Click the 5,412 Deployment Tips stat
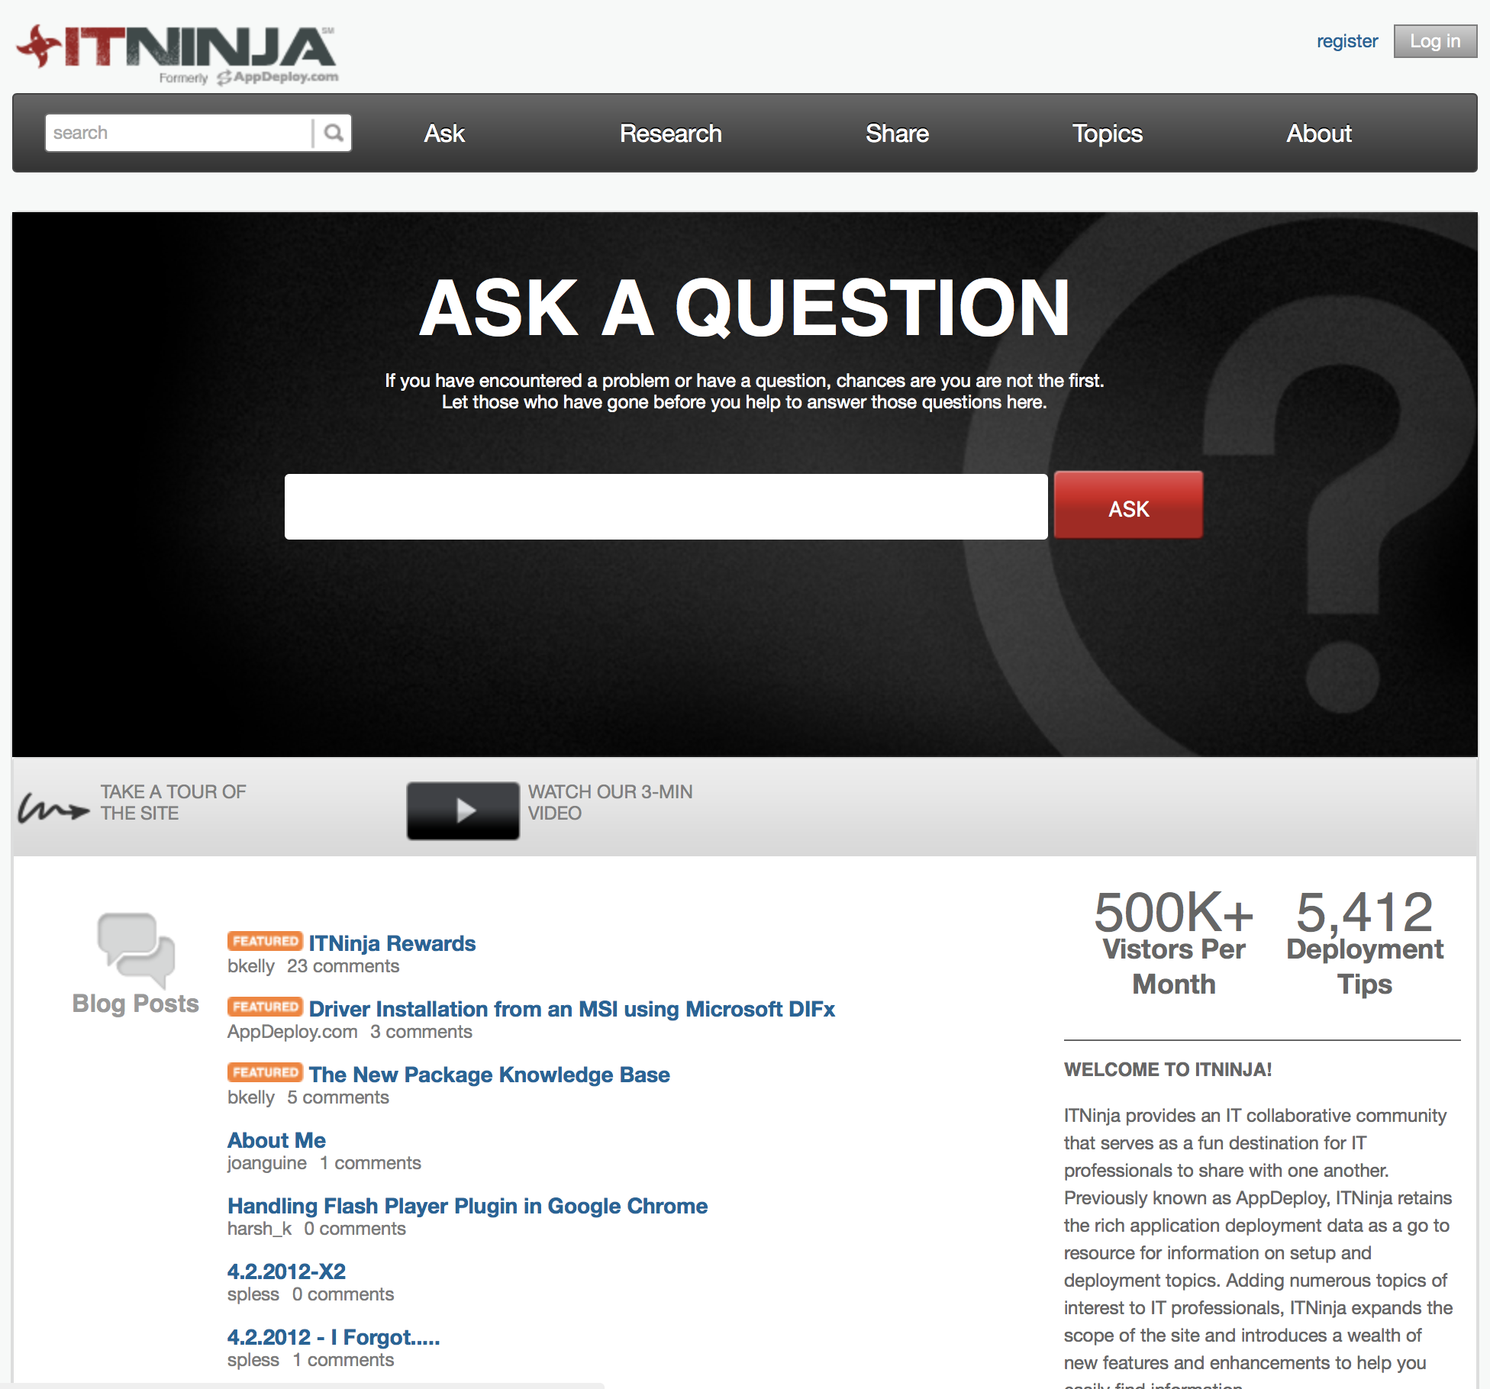Viewport: 1490px width, 1389px height. (1365, 943)
